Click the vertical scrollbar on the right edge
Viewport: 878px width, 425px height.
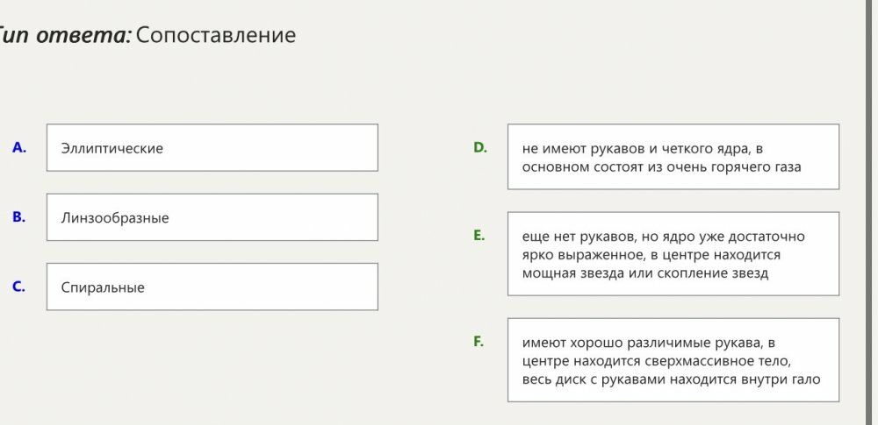[x=871, y=210]
